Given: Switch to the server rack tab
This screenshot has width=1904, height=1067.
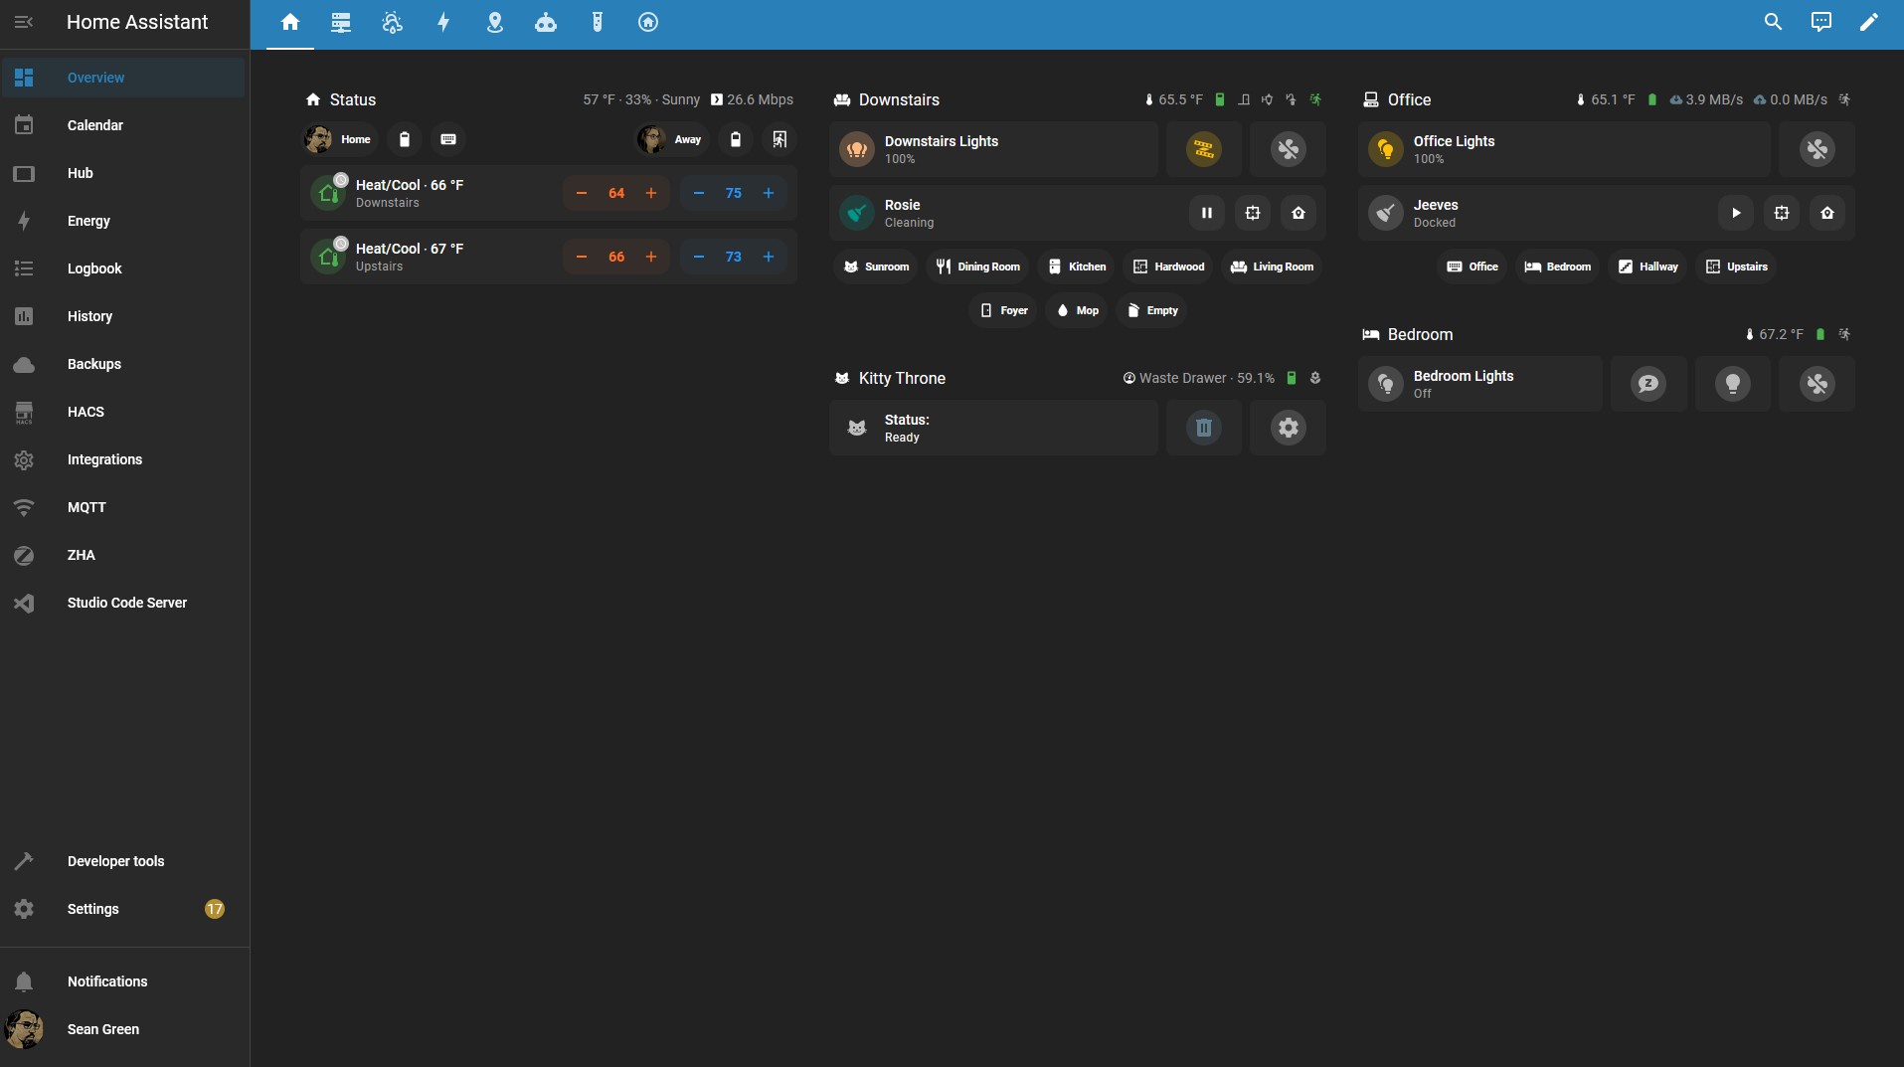Looking at the screenshot, I should (x=341, y=22).
